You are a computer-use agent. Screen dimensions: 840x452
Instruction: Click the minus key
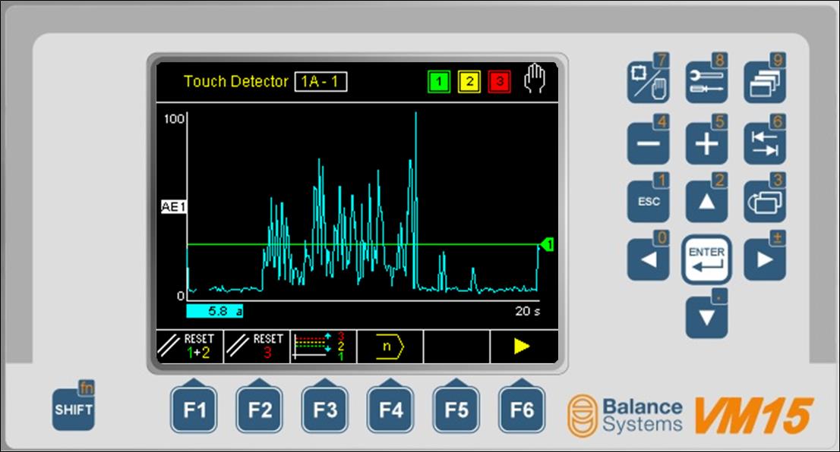coord(648,140)
